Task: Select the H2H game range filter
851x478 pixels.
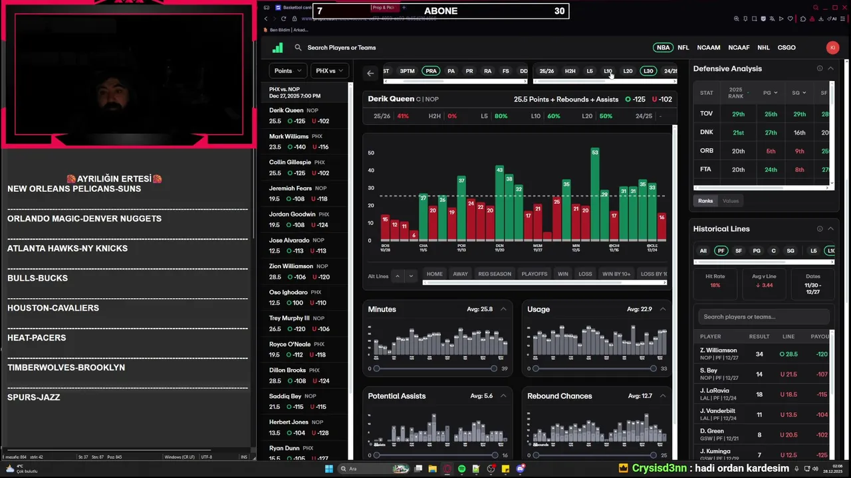Action: click(570, 71)
